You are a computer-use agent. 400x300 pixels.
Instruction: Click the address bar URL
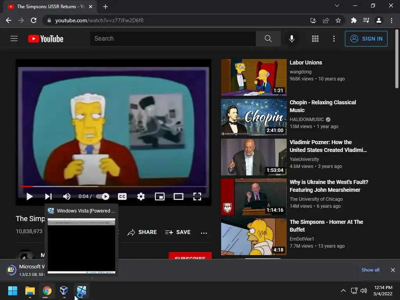tap(99, 20)
